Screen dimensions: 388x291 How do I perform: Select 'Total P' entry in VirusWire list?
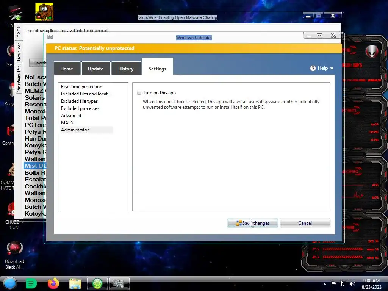pyautogui.click(x=35, y=118)
